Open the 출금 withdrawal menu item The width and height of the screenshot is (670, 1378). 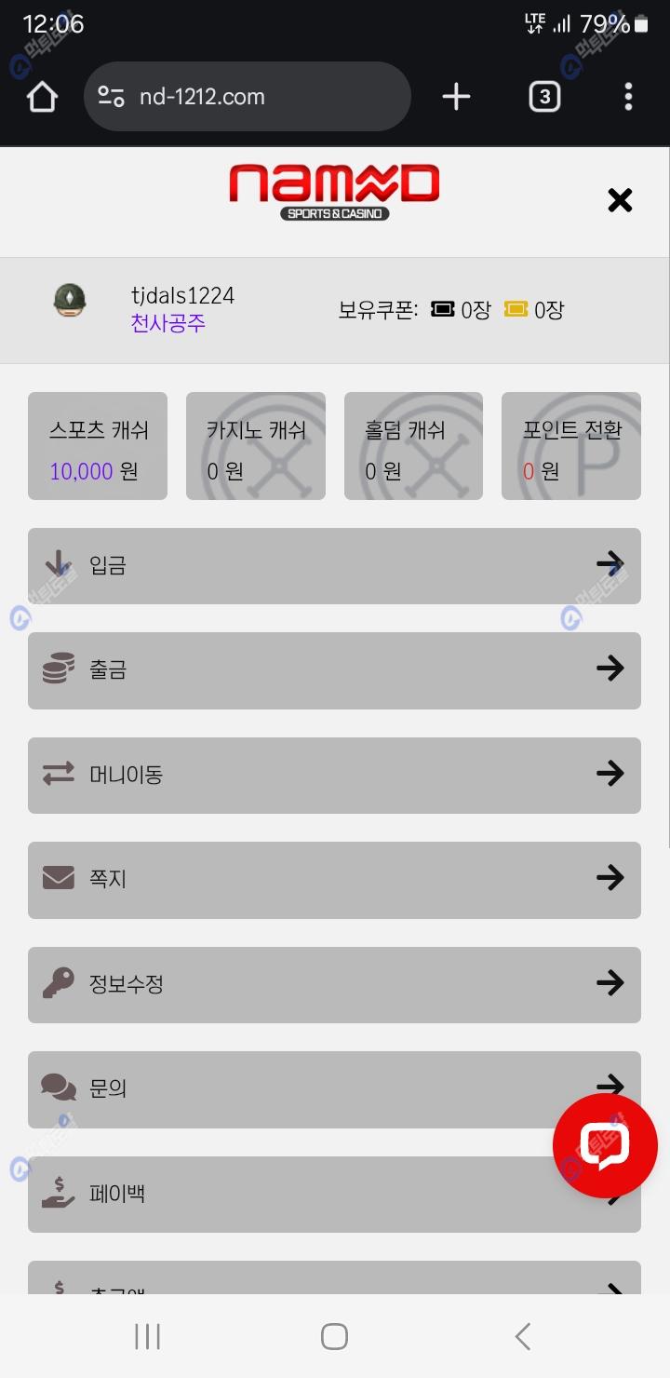(x=334, y=669)
